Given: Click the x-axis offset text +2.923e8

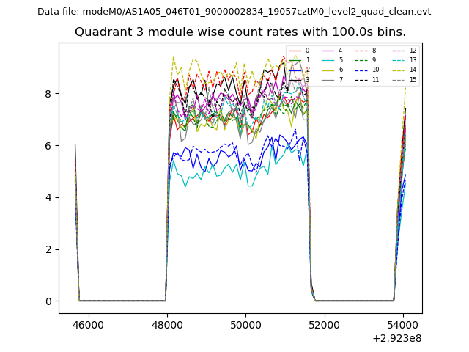Looking at the screenshot, I should pos(397,338).
